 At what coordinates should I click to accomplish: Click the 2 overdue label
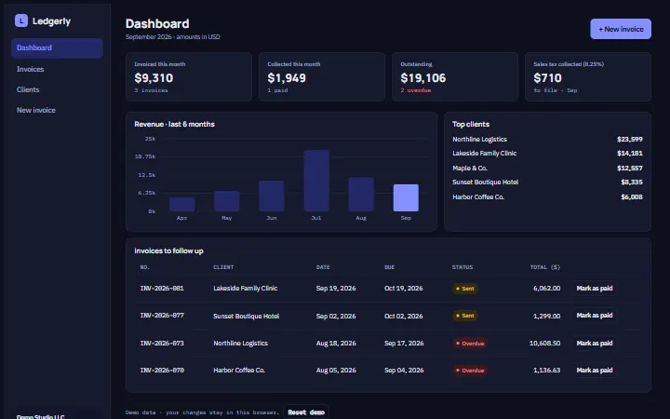416,90
